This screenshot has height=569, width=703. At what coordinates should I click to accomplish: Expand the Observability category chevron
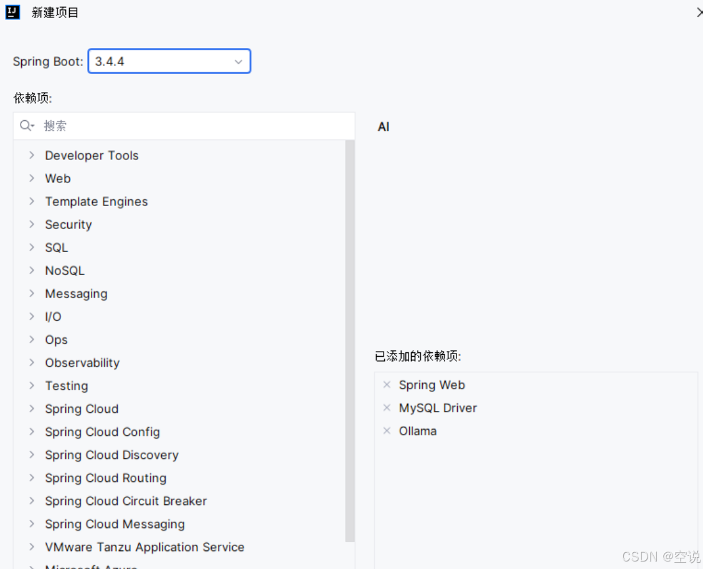pyautogui.click(x=32, y=362)
